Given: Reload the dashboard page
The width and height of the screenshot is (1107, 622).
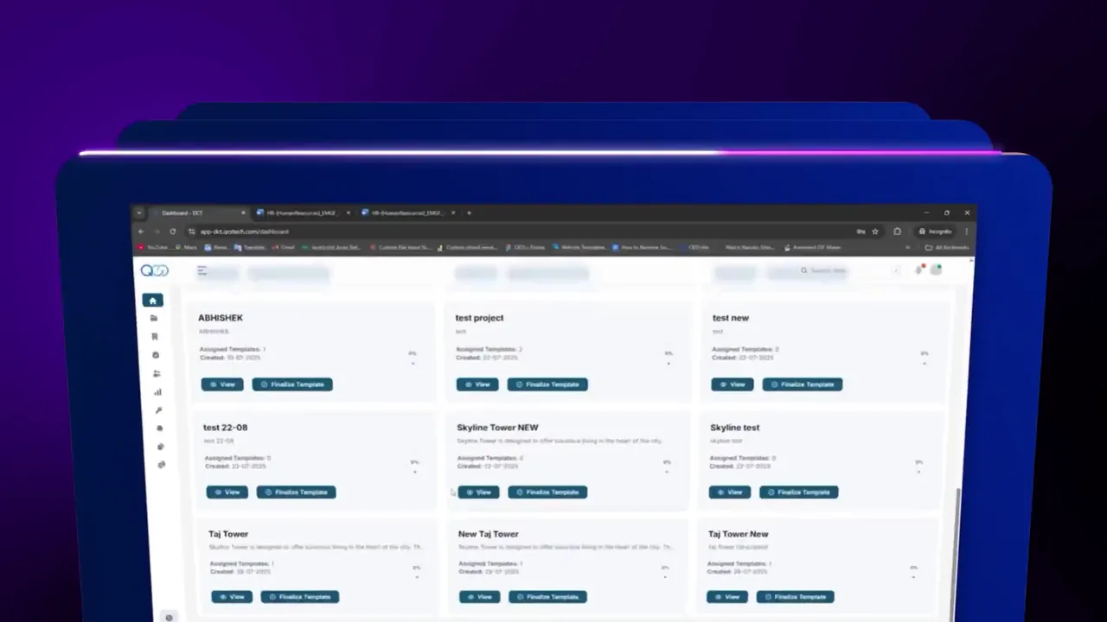Looking at the screenshot, I should tap(173, 232).
